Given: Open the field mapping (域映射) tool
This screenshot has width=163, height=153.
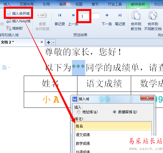Looking at the screenshot, I should pos(15,28).
